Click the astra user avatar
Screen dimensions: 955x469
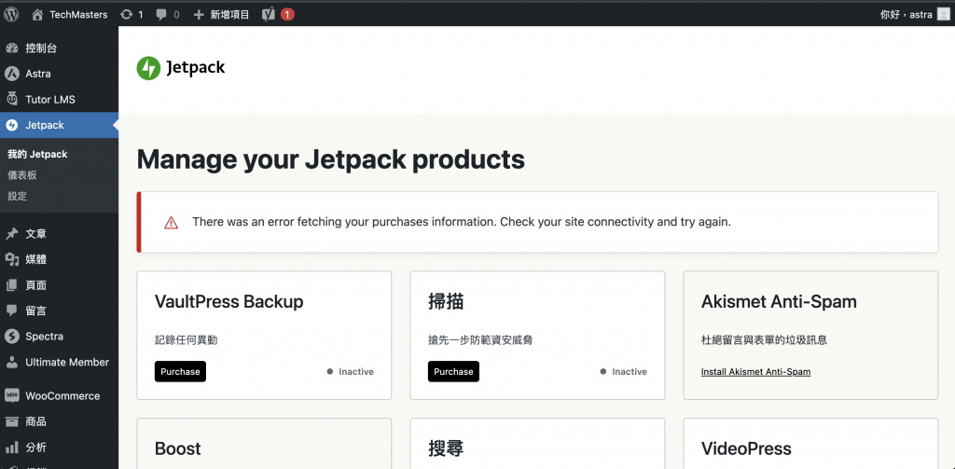click(944, 14)
